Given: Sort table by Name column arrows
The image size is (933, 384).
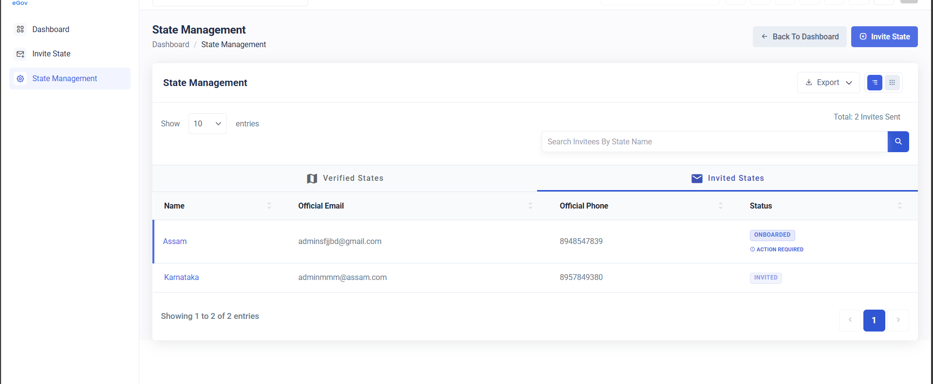Looking at the screenshot, I should coord(269,206).
